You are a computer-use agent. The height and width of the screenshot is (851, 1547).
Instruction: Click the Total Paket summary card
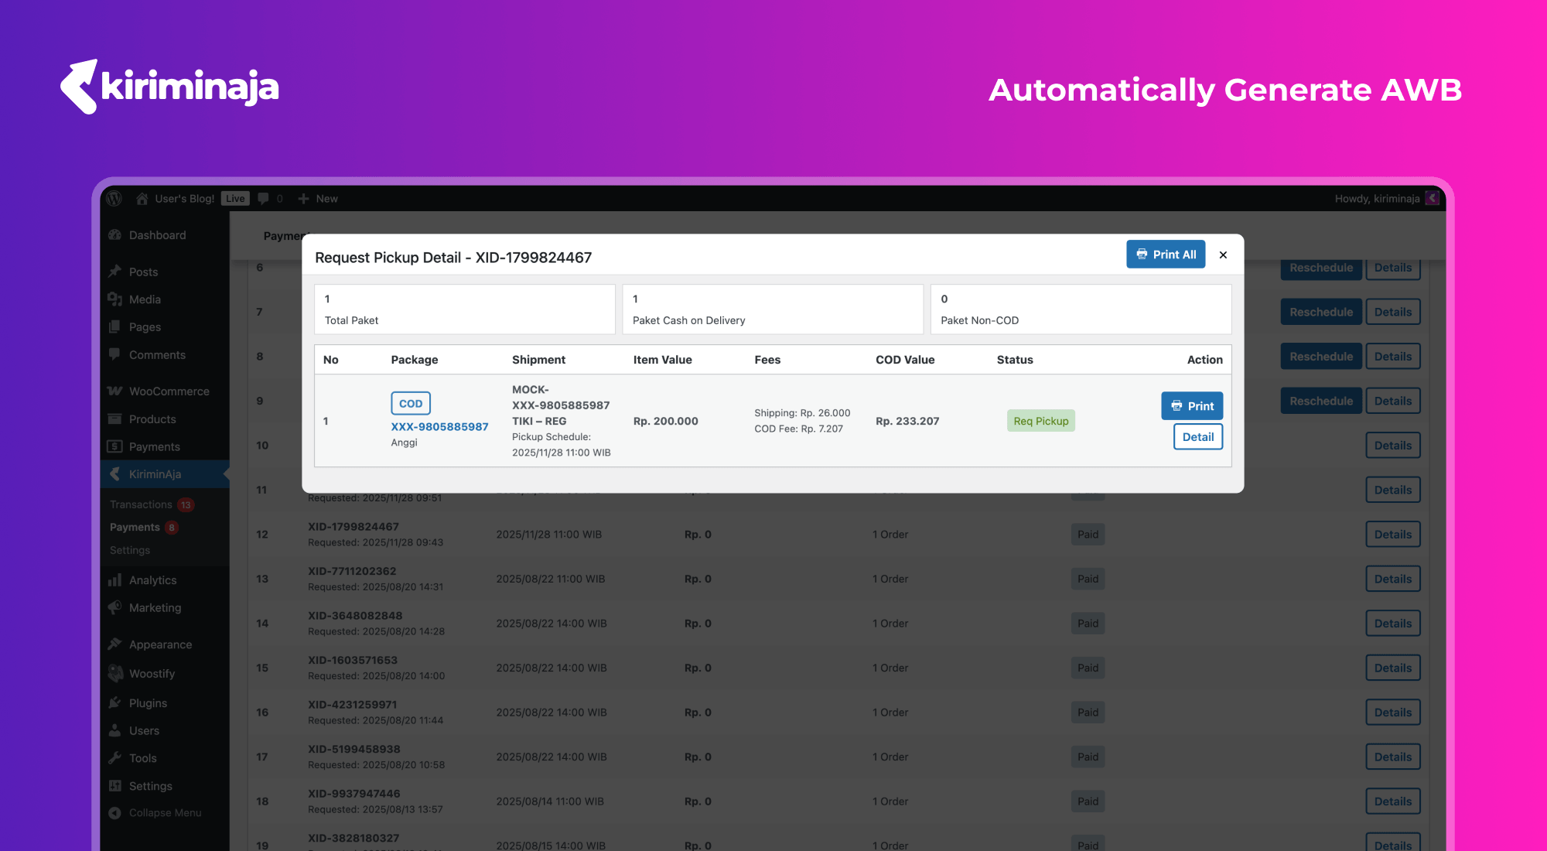click(x=465, y=309)
